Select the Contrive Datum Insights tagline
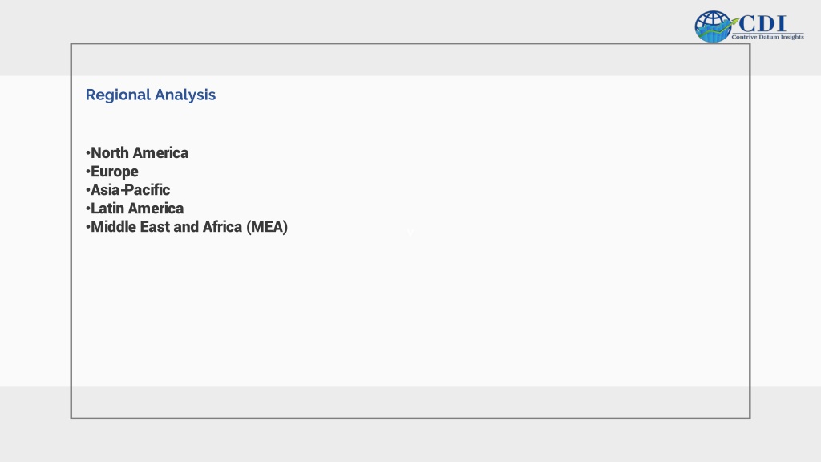This screenshot has height=462, width=821. pyautogui.click(x=767, y=37)
